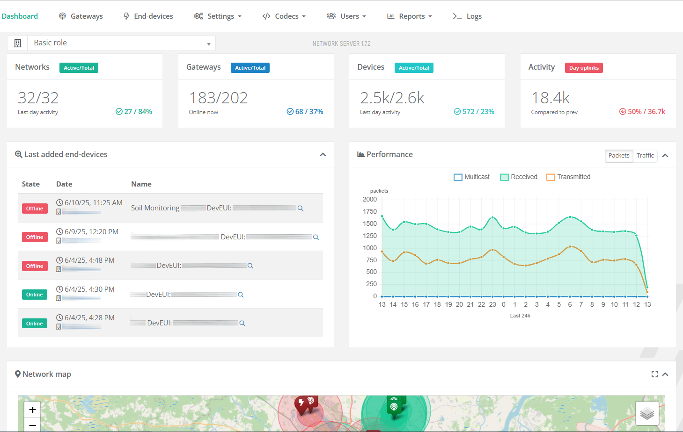Expand Network map to fullscreen

click(x=654, y=374)
